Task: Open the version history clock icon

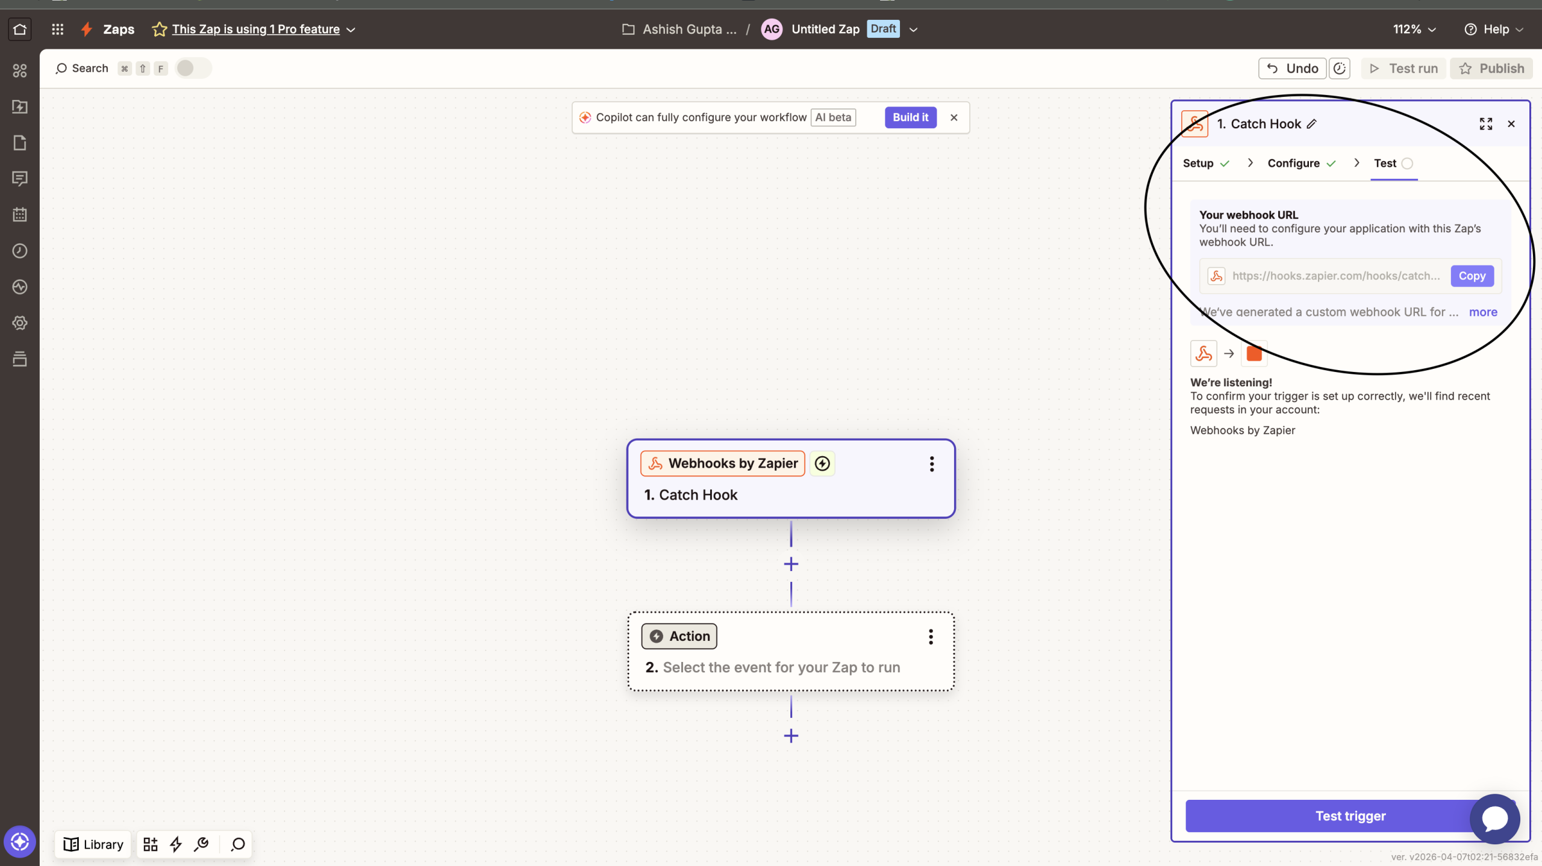Action: point(1340,69)
